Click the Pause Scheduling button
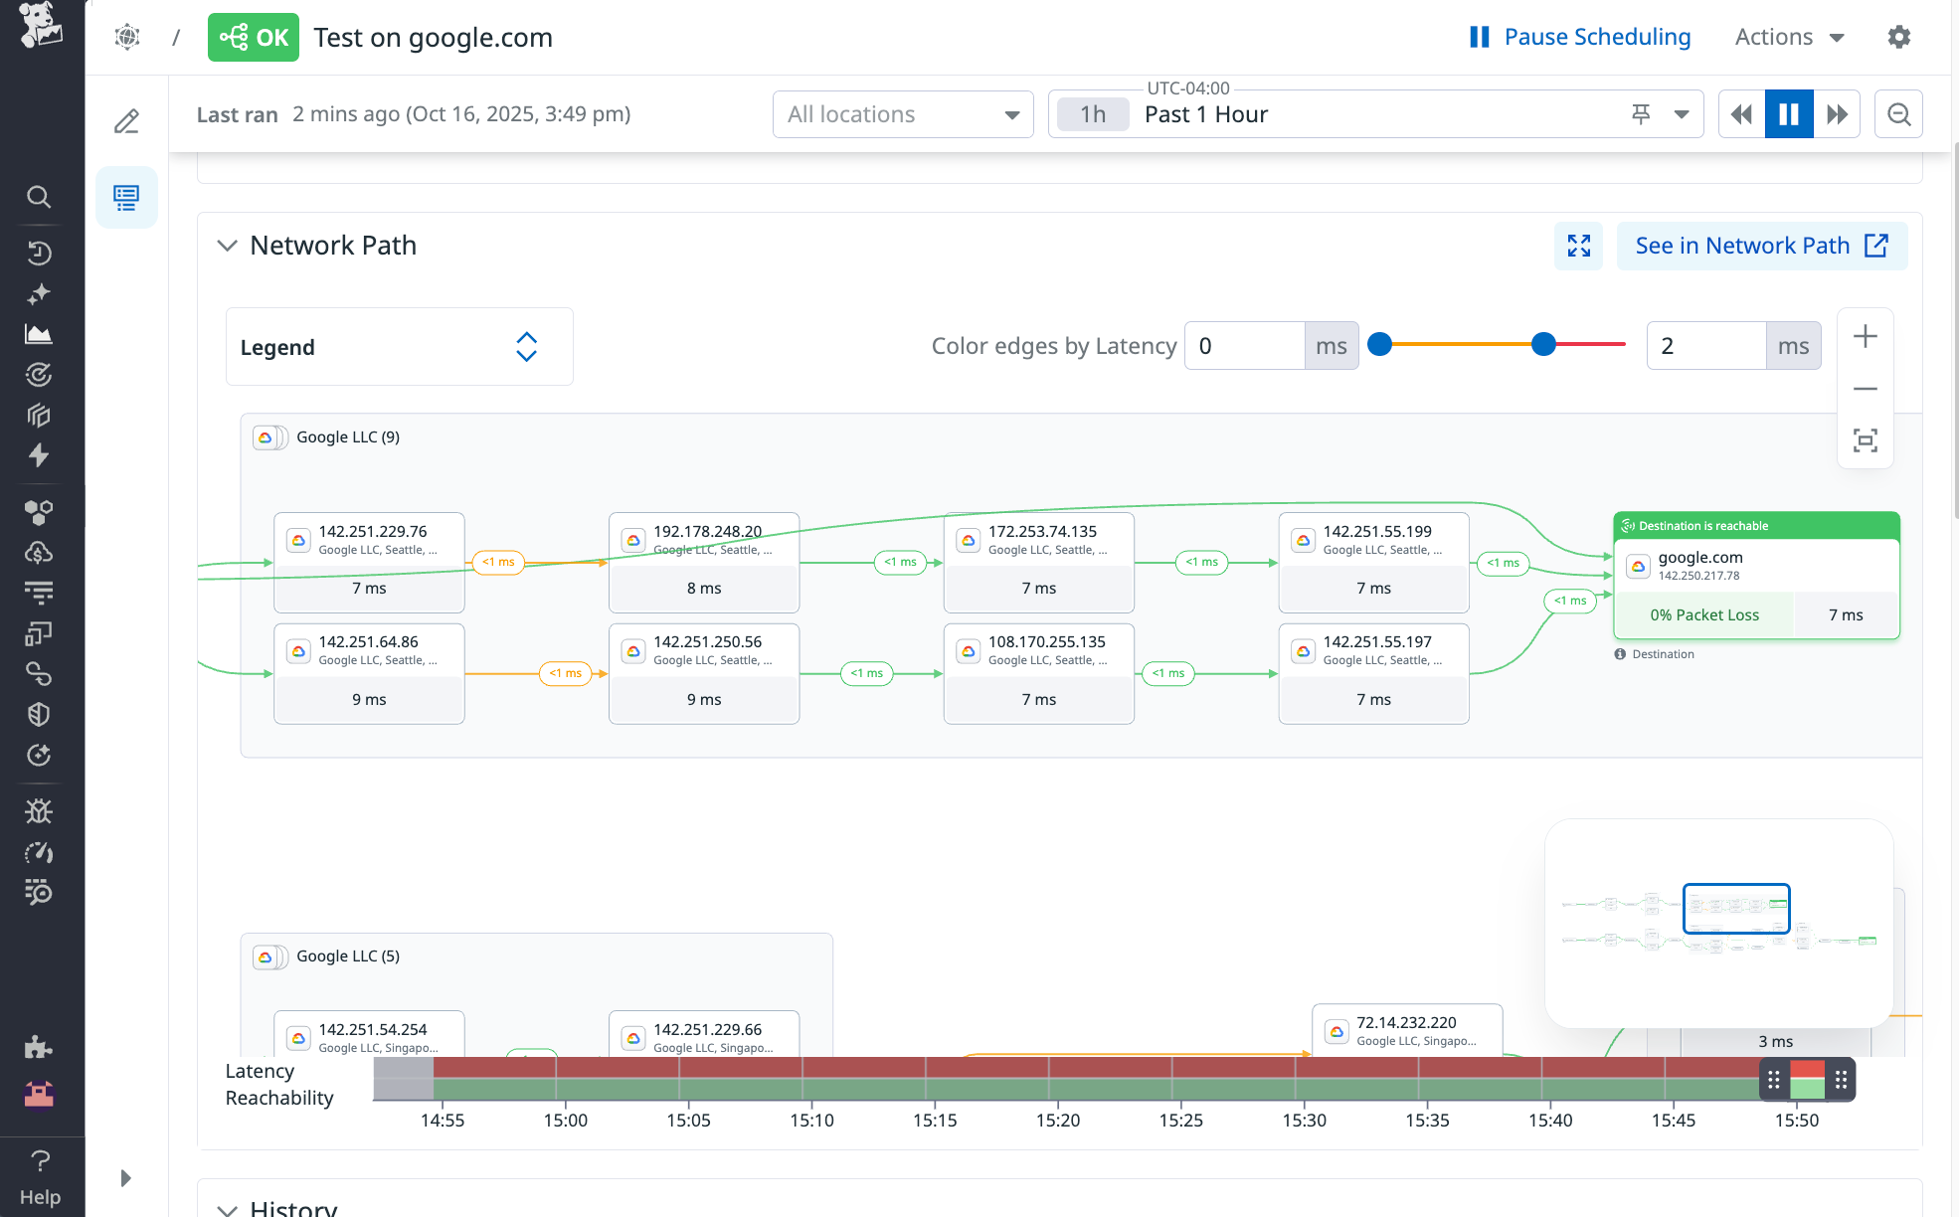 [1578, 37]
